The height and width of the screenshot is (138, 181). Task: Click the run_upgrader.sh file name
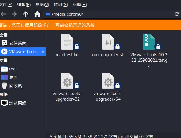coord(108,55)
